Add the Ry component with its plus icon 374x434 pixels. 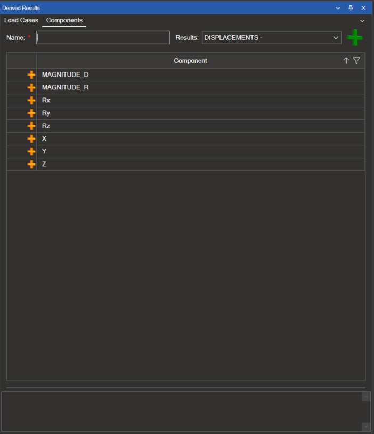point(31,113)
